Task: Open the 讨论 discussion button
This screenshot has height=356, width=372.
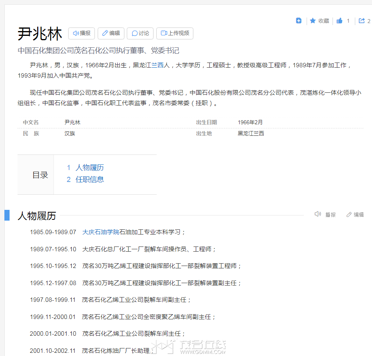Action: 140,33
